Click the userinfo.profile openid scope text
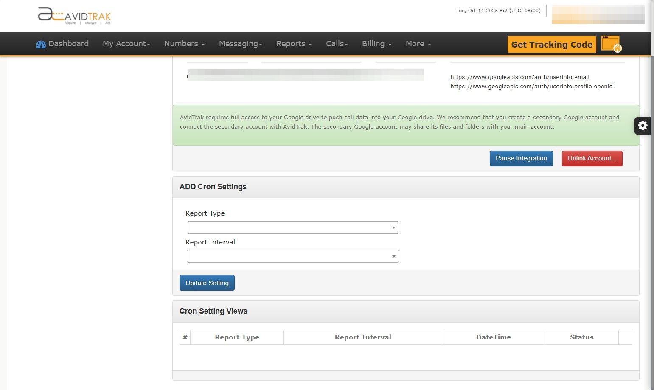 (531, 86)
